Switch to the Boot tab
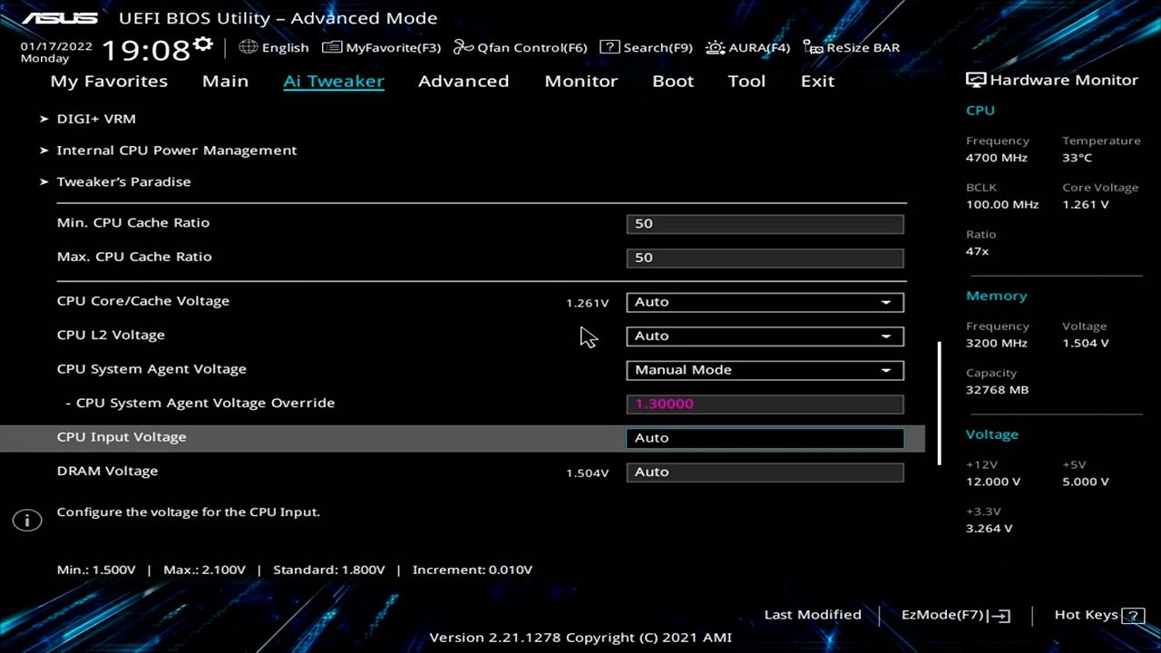The width and height of the screenshot is (1161, 653). 673,81
